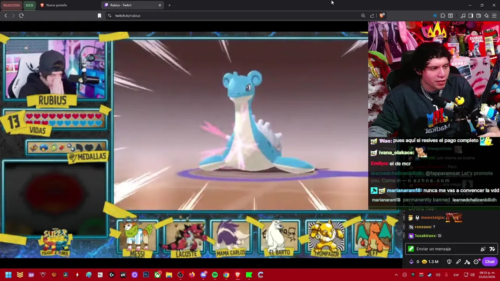Open the Windows Start menu
500x281 pixels.
[x=8, y=275]
